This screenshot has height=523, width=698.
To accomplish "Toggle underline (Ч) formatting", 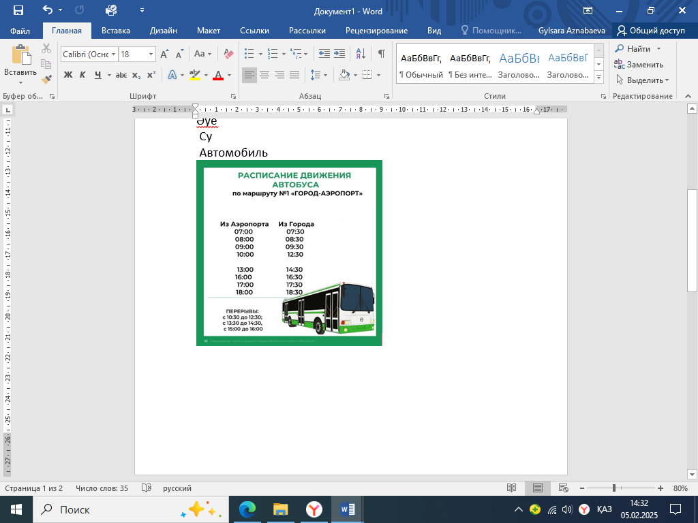I will [98, 75].
